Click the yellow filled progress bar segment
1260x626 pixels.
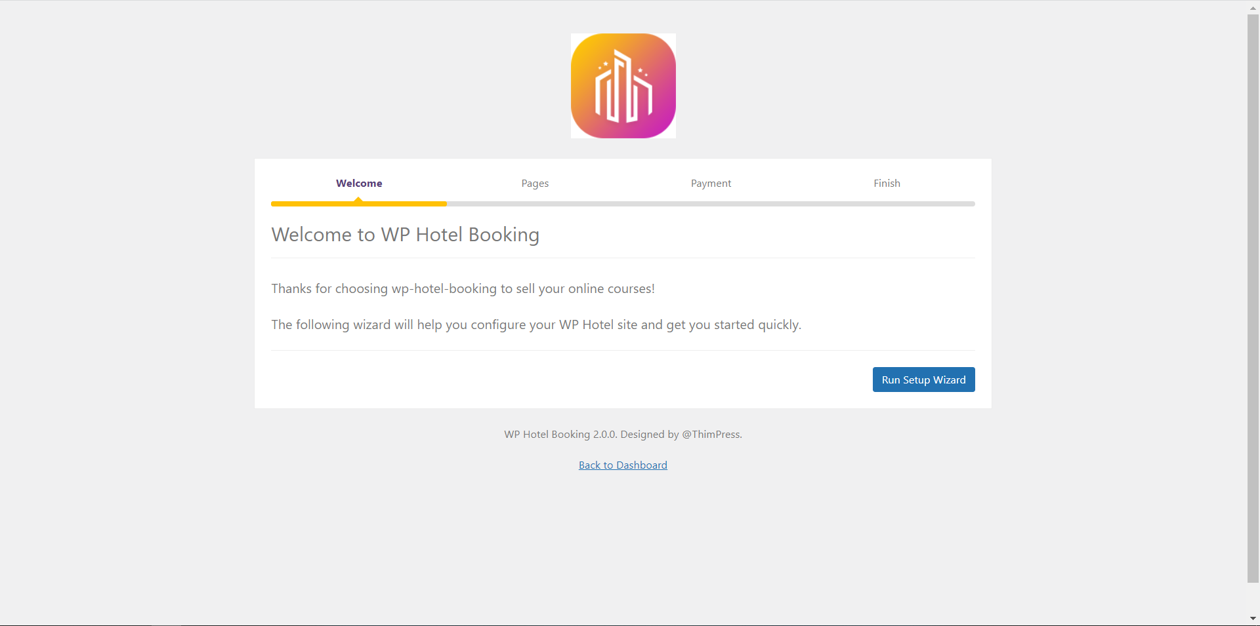tap(359, 204)
